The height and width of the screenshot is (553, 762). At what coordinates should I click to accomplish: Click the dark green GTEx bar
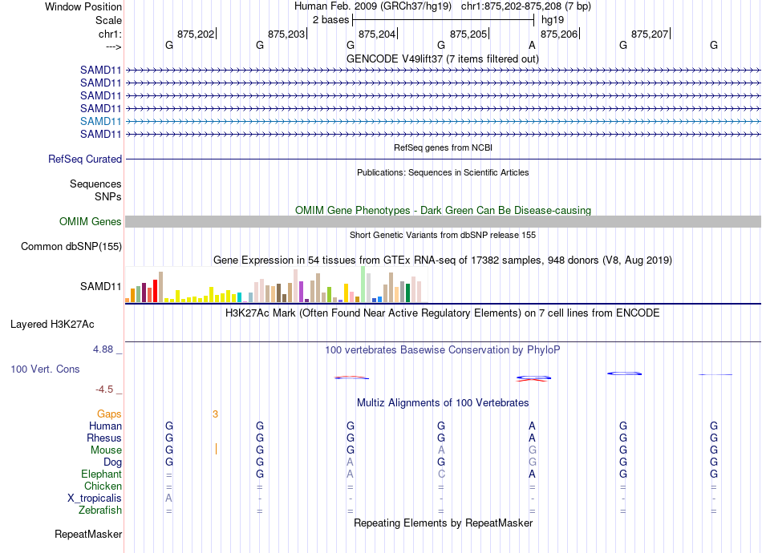click(407, 293)
